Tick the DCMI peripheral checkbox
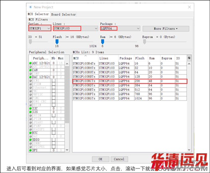Screen dimensions: 210x173 53,81
